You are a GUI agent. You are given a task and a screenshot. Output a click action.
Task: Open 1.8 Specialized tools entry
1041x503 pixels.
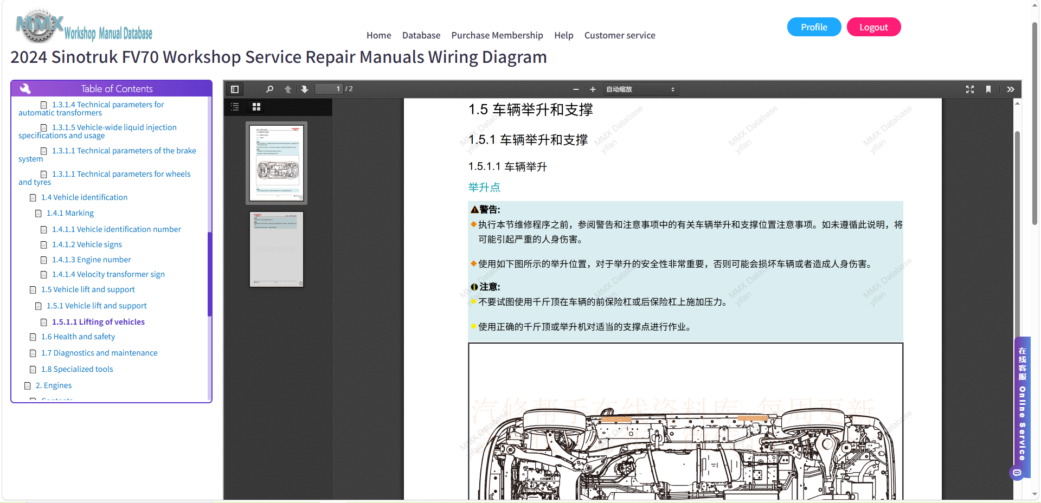pos(77,369)
